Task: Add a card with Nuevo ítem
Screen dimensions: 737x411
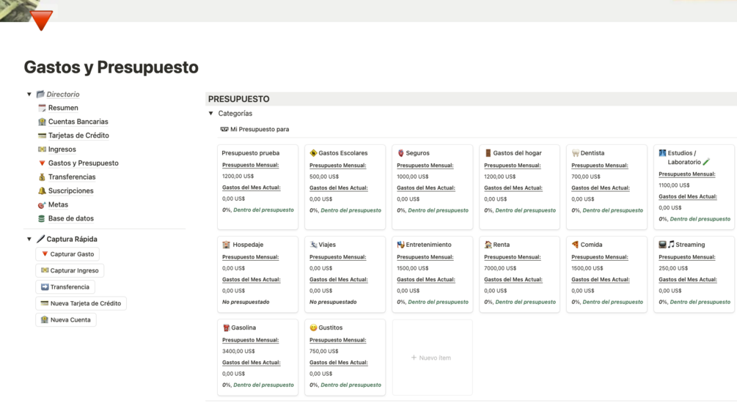Action: point(431,358)
